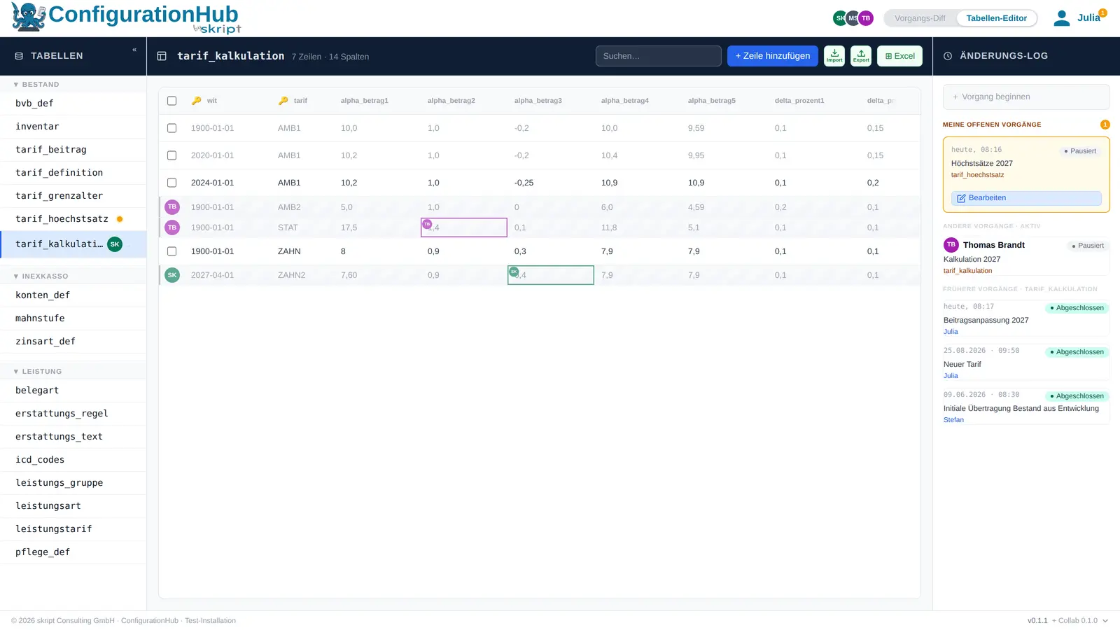Image resolution: width=1120 pixels, height=630 pixels.
Task: Click SK badge beside tarif_kalkulation sidebar item
Action: pyautogui.click(x=115, y=244)
